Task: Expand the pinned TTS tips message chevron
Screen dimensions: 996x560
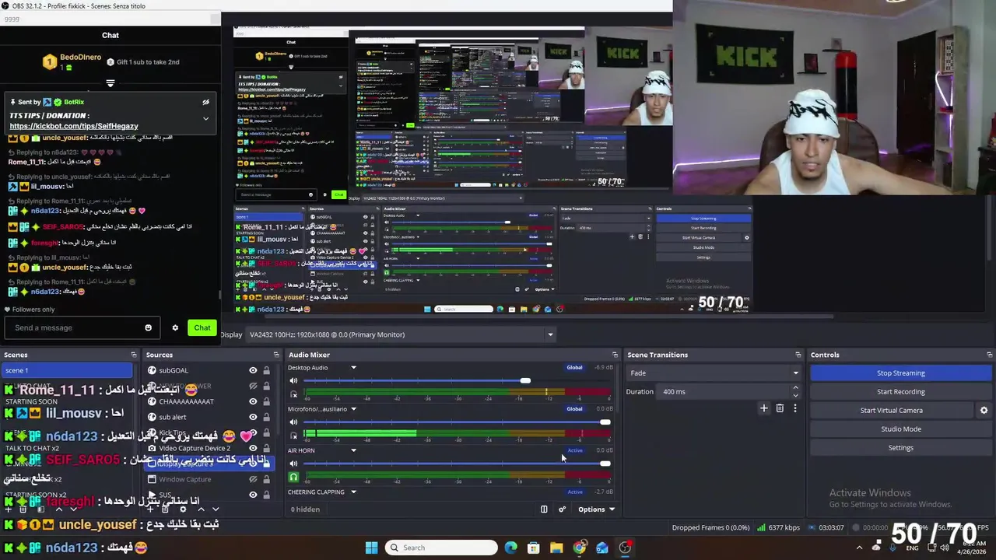Action: pyautogui.click(x=205, y=119)
